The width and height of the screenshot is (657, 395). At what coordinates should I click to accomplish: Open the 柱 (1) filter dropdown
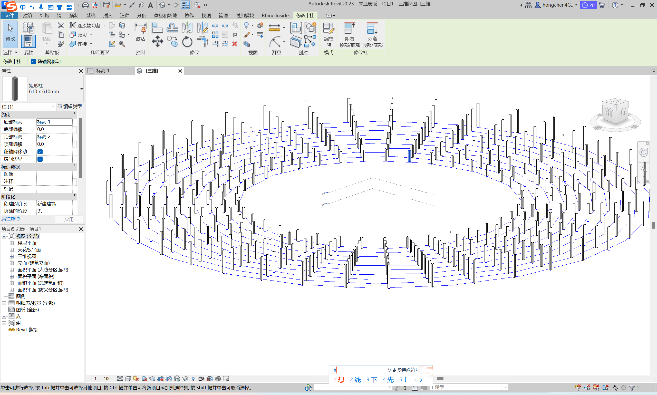(53, 107)
